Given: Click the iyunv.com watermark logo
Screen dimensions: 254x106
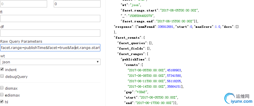Looking at the screenshot, I should pyautogui.click(x=238, y=98).
